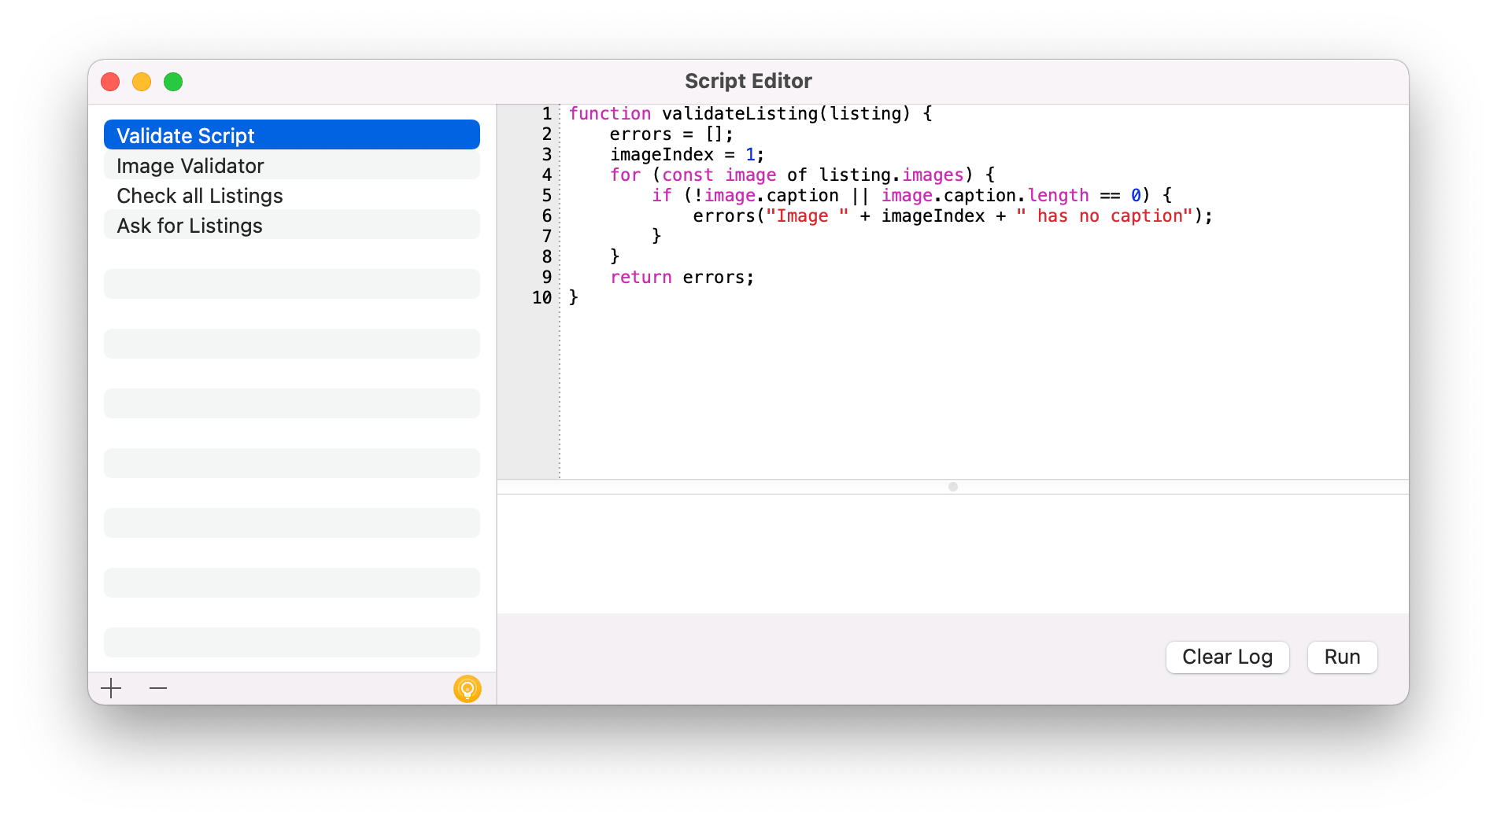The width and height of the screenshot is (1497, 821).
Task: Click the imageIndex variable on line 3
Action: [661, 154]
